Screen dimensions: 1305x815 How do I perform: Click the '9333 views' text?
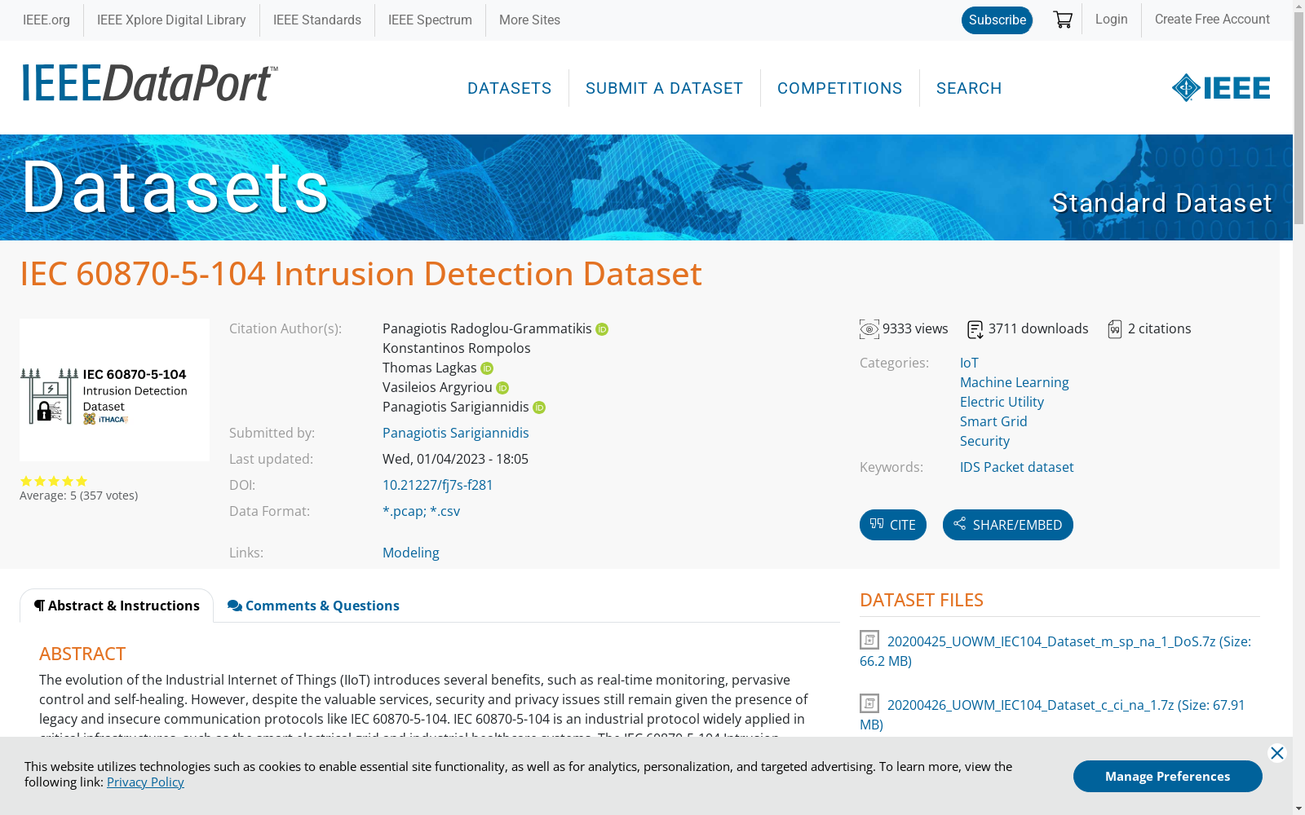(x=915, y=328)
